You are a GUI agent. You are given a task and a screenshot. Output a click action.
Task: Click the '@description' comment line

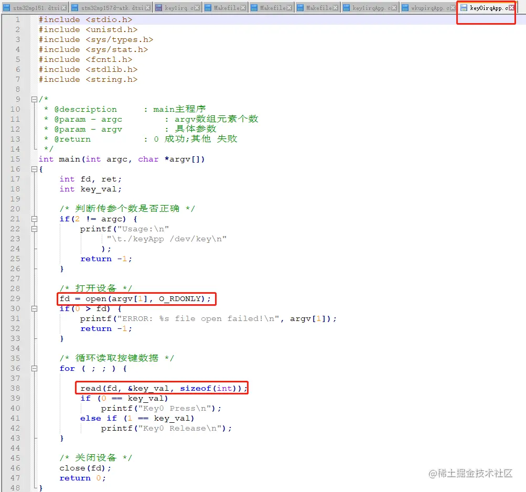125,110
